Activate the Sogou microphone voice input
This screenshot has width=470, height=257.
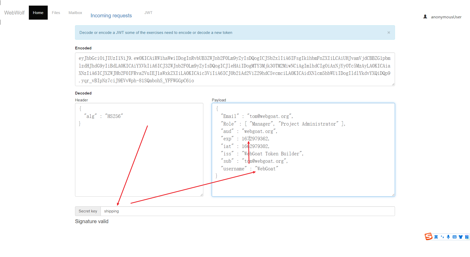pyautogui.click(x=448, y=237)
